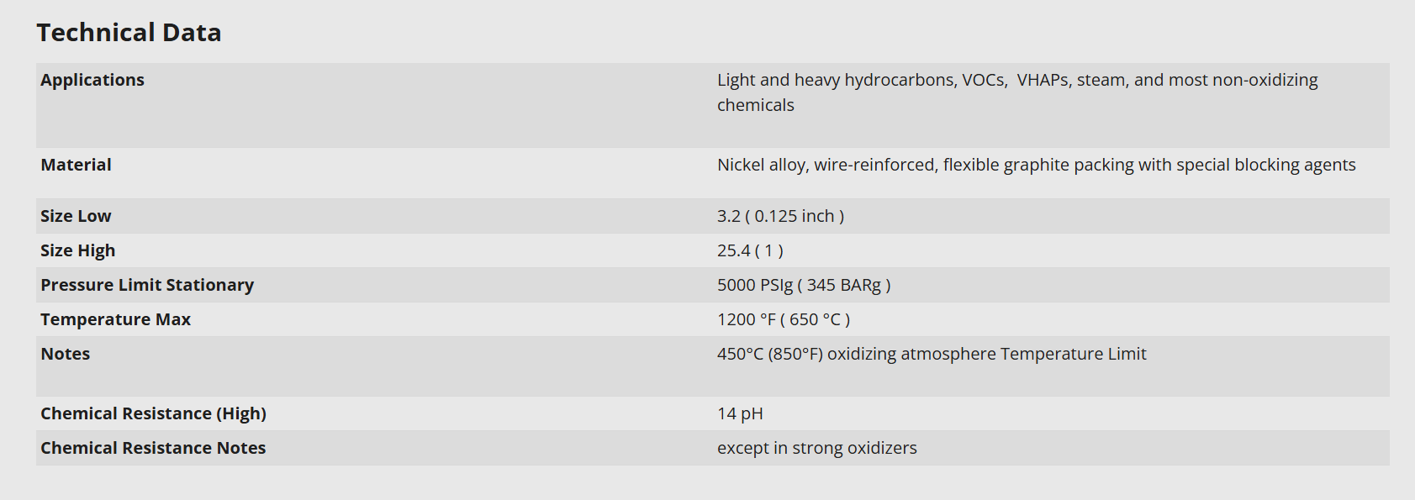Click the 25.4 (1) size value
Image resolution: width=1415 pixels, height=500 pixels.
[x=750, y=250]
